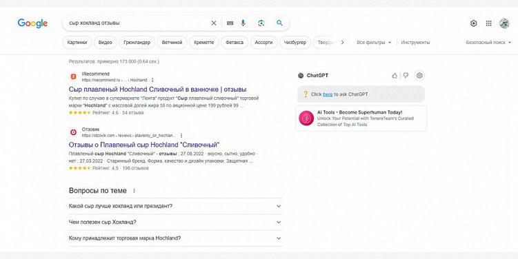Give thumbs up in the ChatGPT panel

395,76
